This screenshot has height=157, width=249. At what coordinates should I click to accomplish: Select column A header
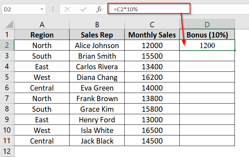click(42, 24)
